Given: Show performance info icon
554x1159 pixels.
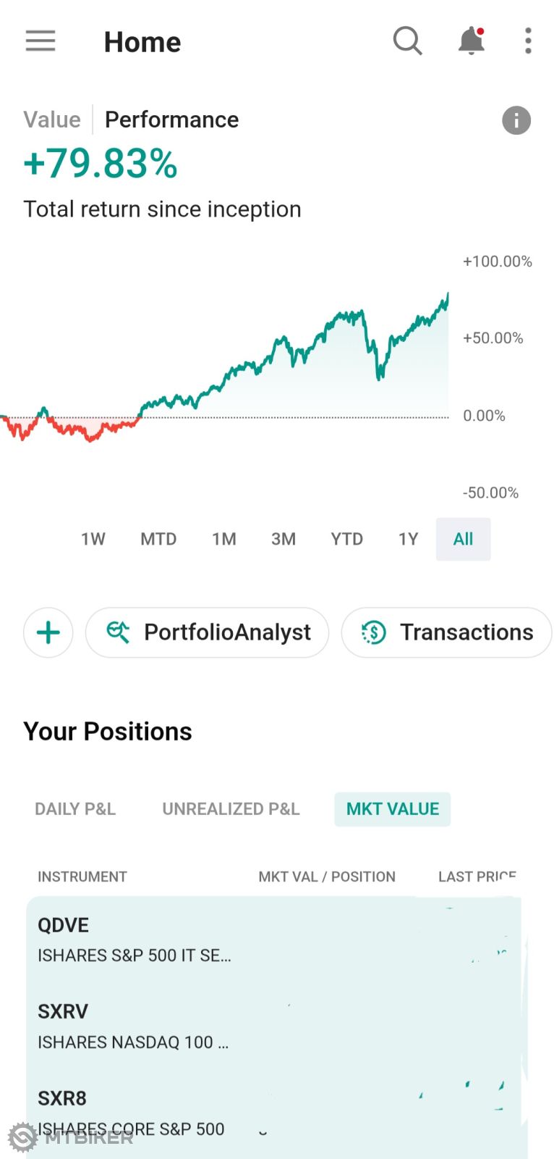Looking at the screenshot, I should click(516, 120).
